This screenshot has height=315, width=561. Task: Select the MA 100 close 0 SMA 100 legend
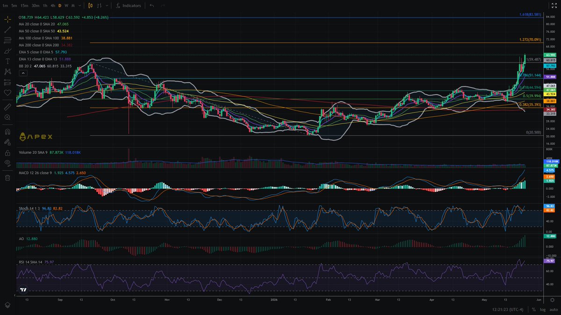click(x=39, y=37)
